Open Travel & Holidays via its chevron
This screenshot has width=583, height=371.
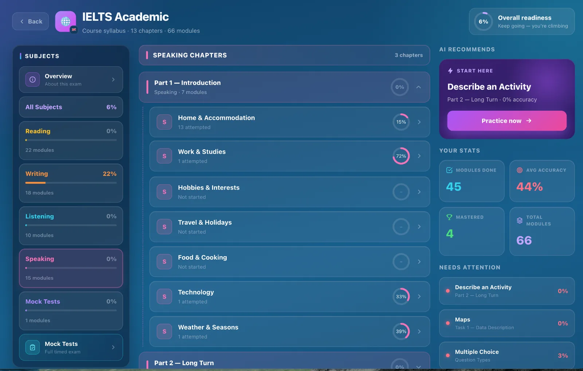click(x=419, y=226)
